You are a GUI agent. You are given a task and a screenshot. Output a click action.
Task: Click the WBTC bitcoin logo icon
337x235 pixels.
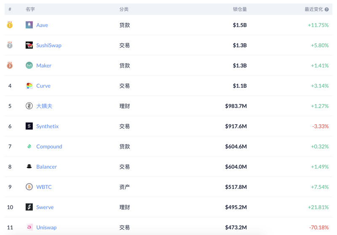pyautogui.click(x=29, y=187)
